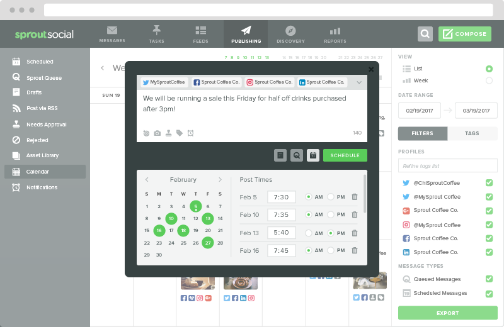504x327 pixels.
Task: Select Calendar in the sidebar
Action: click(45, 172)
